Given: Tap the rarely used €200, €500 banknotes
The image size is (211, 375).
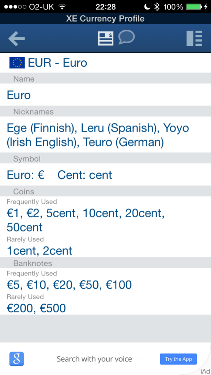Looking at the screenshot, I should point(36,308).
